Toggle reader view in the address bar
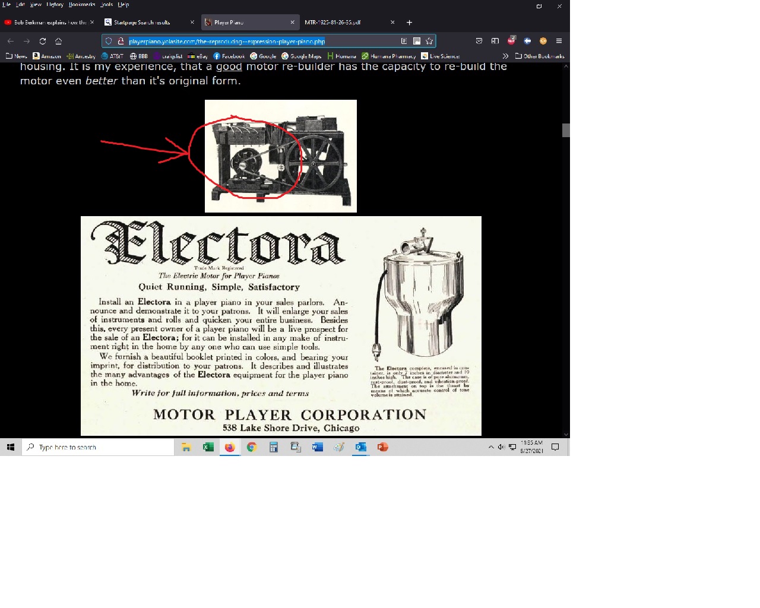The width and height of the screenshot is (760, 608). (404, 41)
